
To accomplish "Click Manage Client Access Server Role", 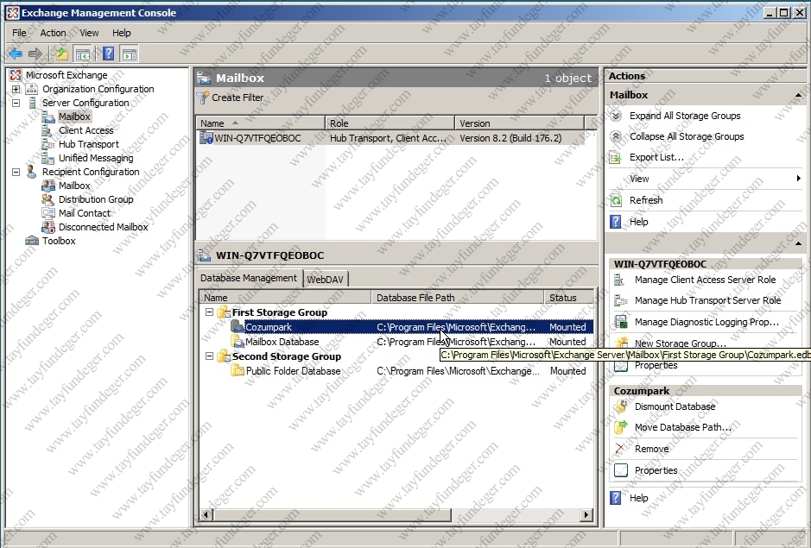I will point(705,280).
